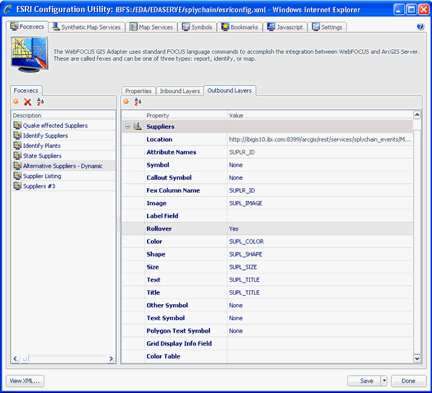Delete focexec with the red X icon
This screenshot has width=432, height=393.
point(28,102)
